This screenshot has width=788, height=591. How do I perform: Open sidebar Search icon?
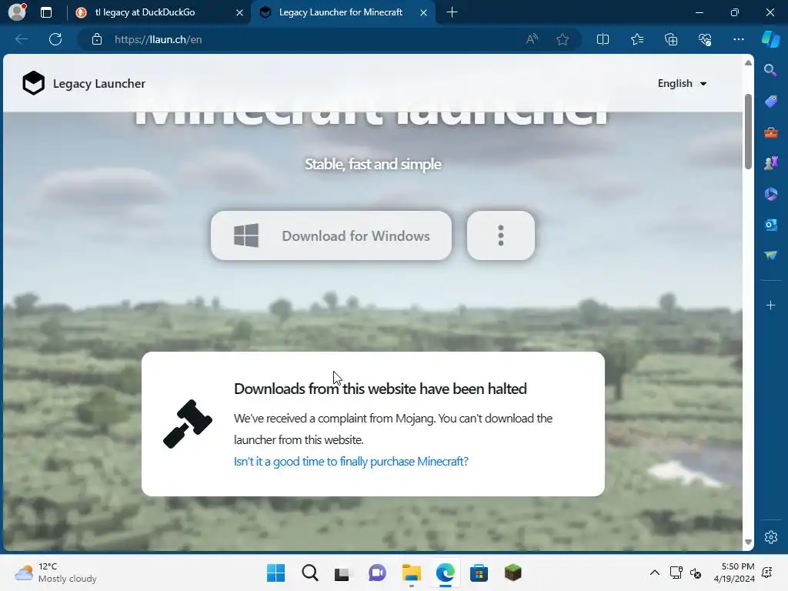click(770, 70)
